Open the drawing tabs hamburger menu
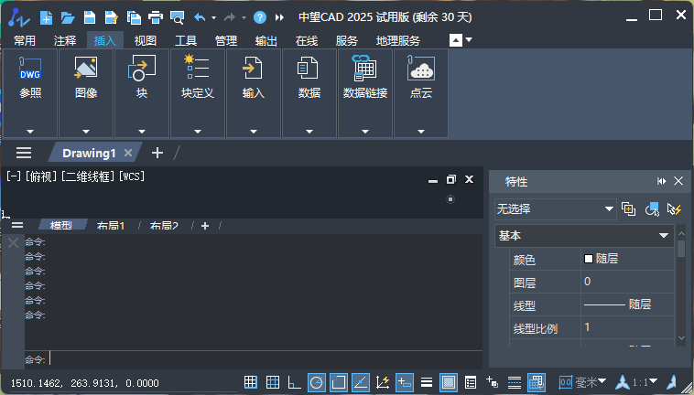Viewport: 694px width, 395px height. [x=24, y=153]
